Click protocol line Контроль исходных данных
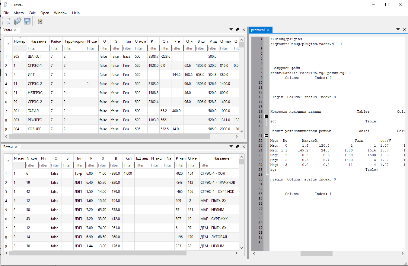The image size is (408, 266). pyautogui.click(x=296, y=112)
